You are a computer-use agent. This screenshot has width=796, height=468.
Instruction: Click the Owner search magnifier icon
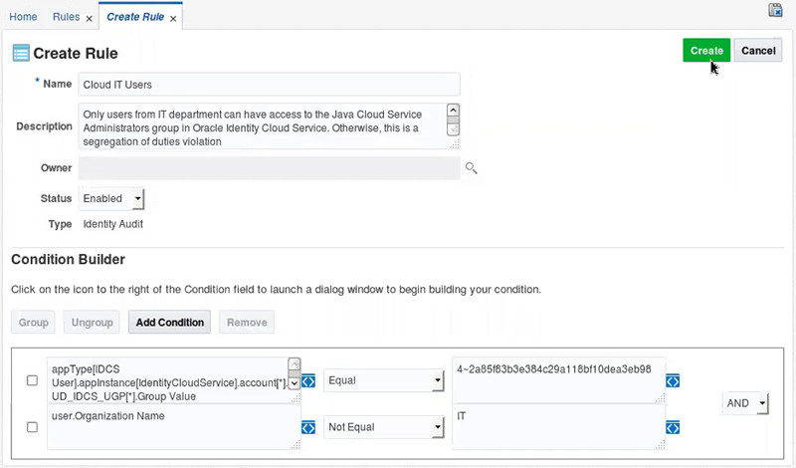coord(472,168)
